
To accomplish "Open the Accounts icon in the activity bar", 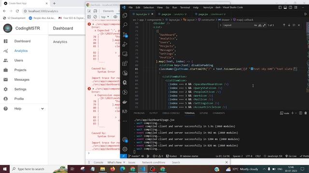I will tap(125, 140).
